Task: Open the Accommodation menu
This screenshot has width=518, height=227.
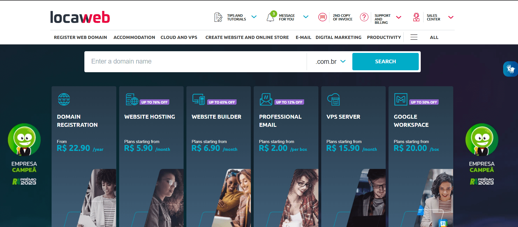Action: [134, 37]
